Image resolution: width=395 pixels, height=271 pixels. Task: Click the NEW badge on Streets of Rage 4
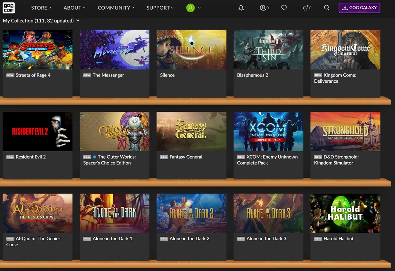pyautogui.click(x=10, y=75)
